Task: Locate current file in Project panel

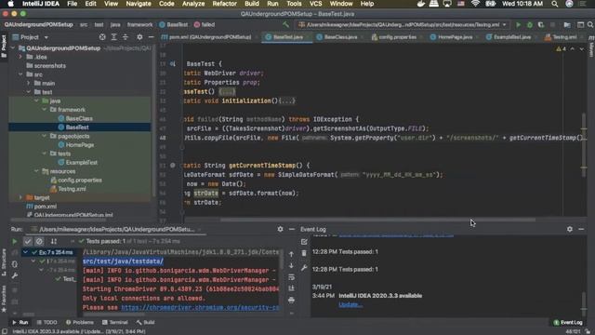Action: point(102,37)
